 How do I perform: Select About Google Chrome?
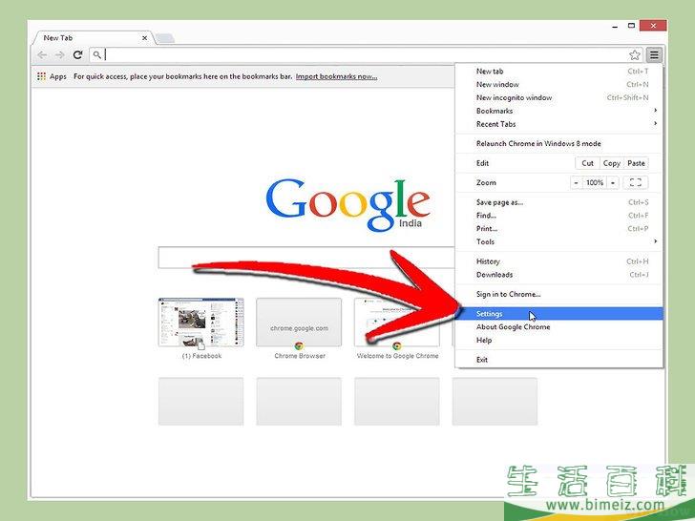point(559,327)
